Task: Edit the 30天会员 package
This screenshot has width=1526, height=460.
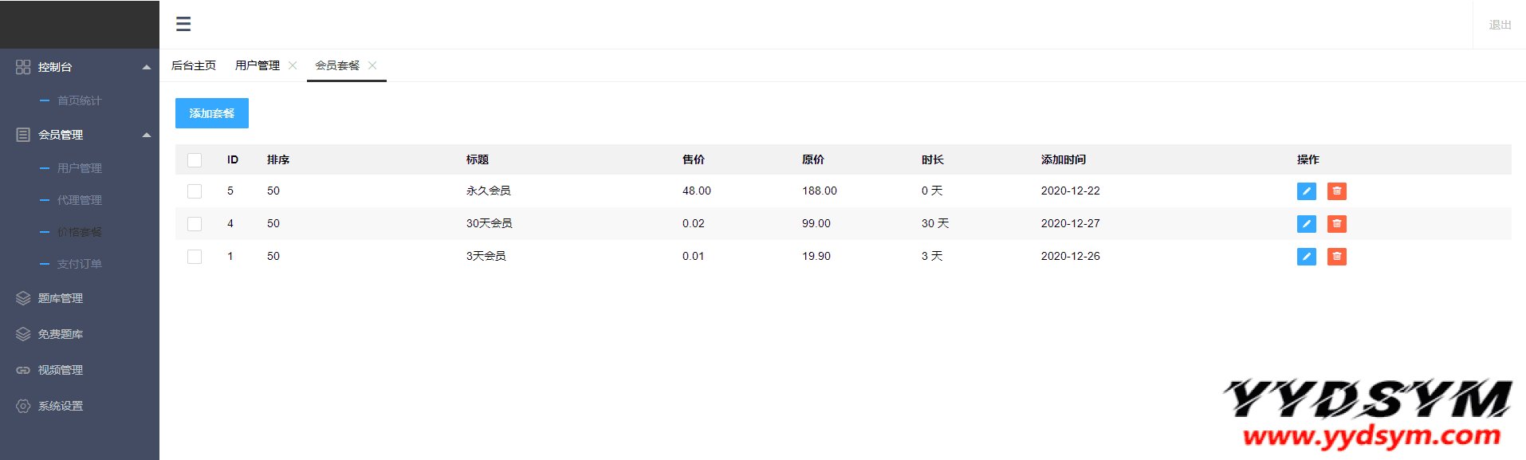Action: pos(1307,224)
